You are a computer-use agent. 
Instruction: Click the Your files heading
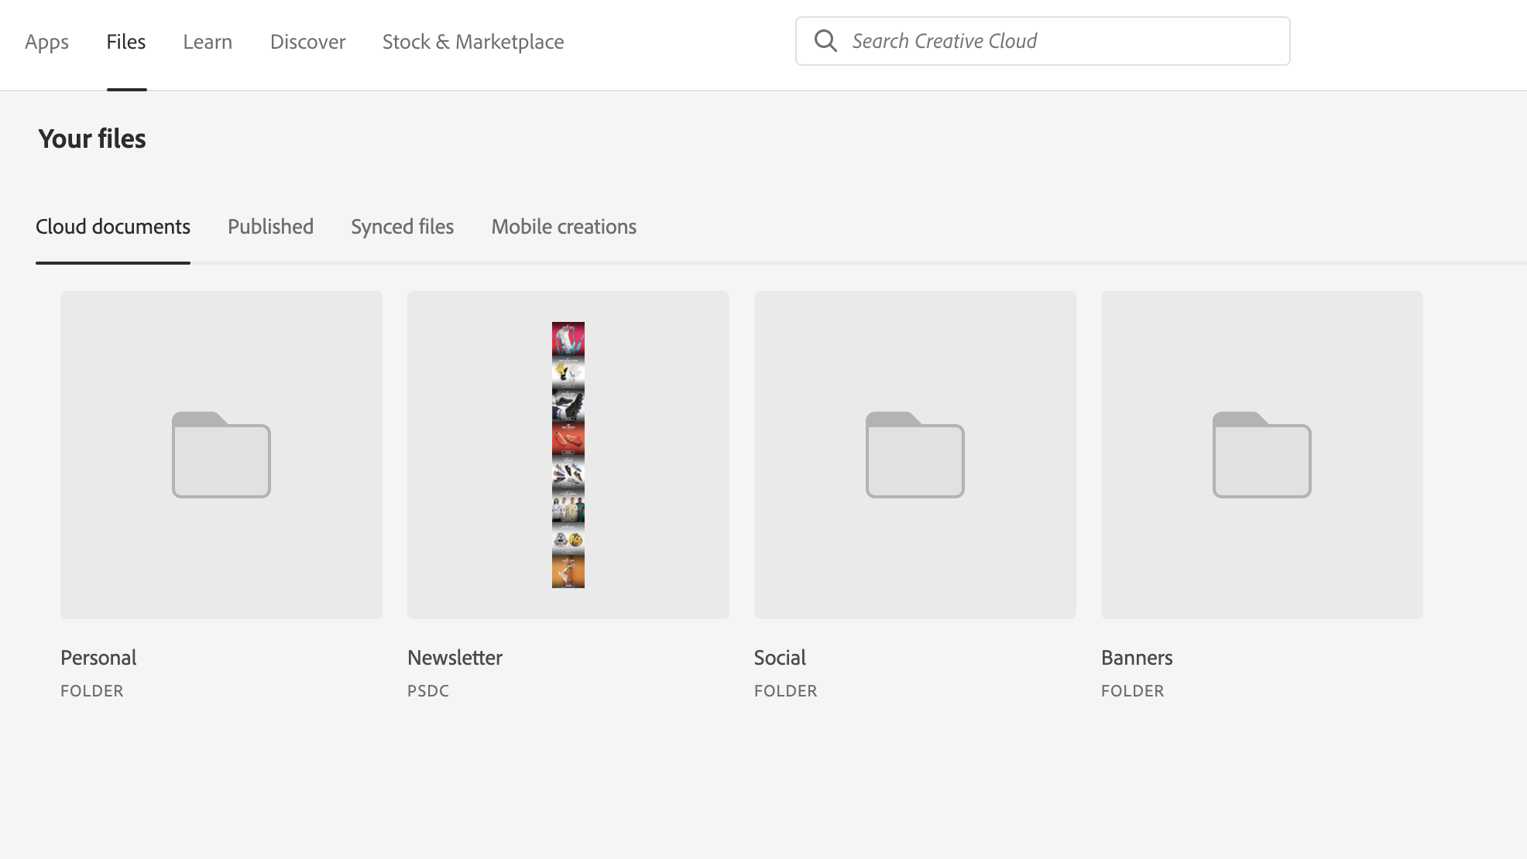pyautogui.click(x=91, y=139)
